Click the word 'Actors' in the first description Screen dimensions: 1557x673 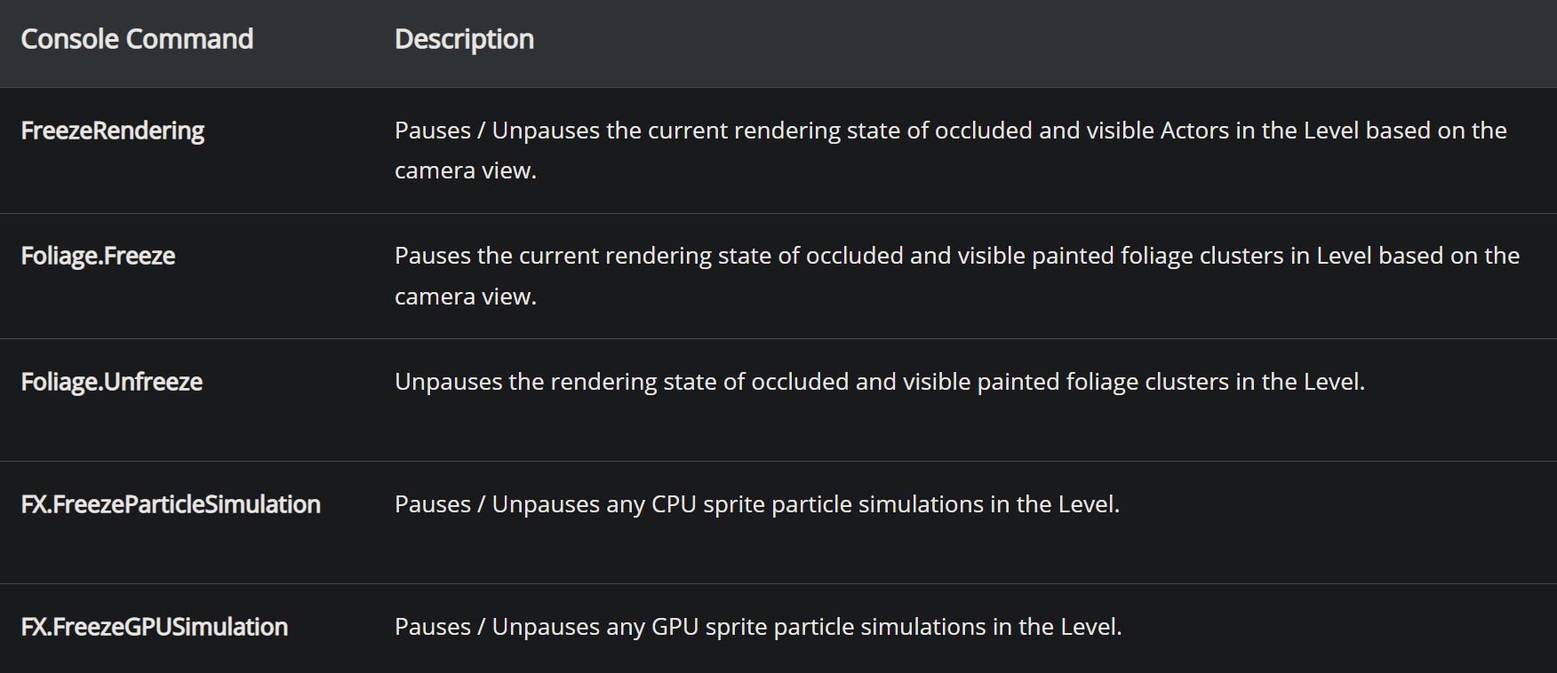coord(1194,131)
